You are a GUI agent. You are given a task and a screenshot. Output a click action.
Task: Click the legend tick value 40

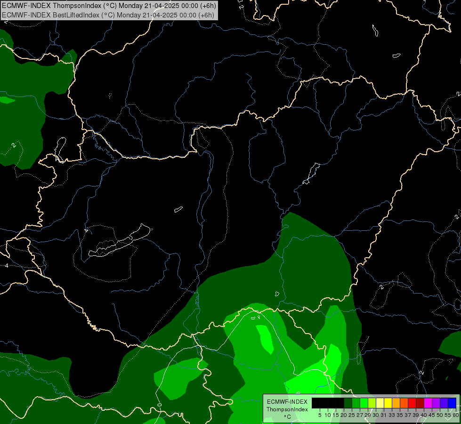click(424, 415)
